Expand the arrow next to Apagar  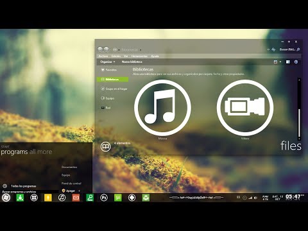click(x=80, y=191)
